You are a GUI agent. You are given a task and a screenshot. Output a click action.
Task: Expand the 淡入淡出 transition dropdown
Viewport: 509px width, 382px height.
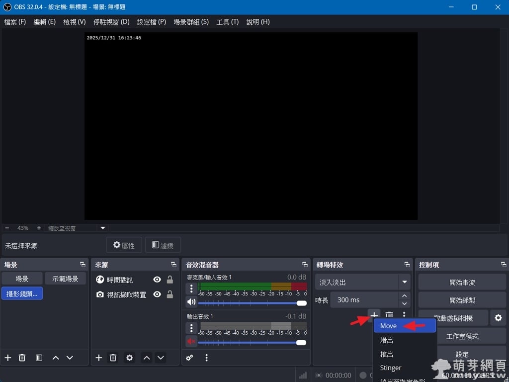pyautogui.click(x=404, y=282)
